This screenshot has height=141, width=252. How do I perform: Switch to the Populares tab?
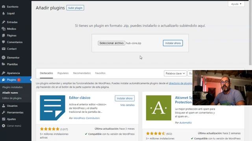click(63, 73)
